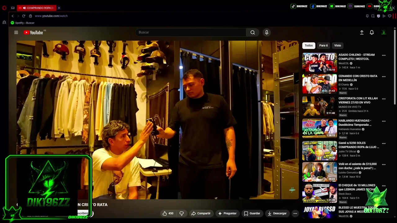397x223 pixels.
Task: Click title Volé en el asiento de $15,000
Action: [x=358, y=166]
